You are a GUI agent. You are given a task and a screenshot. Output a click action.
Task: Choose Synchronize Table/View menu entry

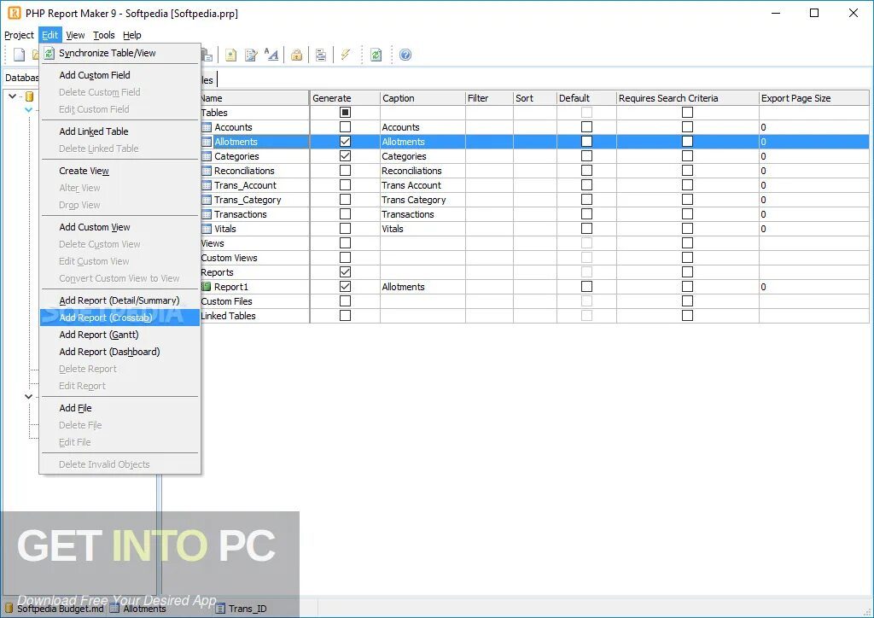click(119, 53)
